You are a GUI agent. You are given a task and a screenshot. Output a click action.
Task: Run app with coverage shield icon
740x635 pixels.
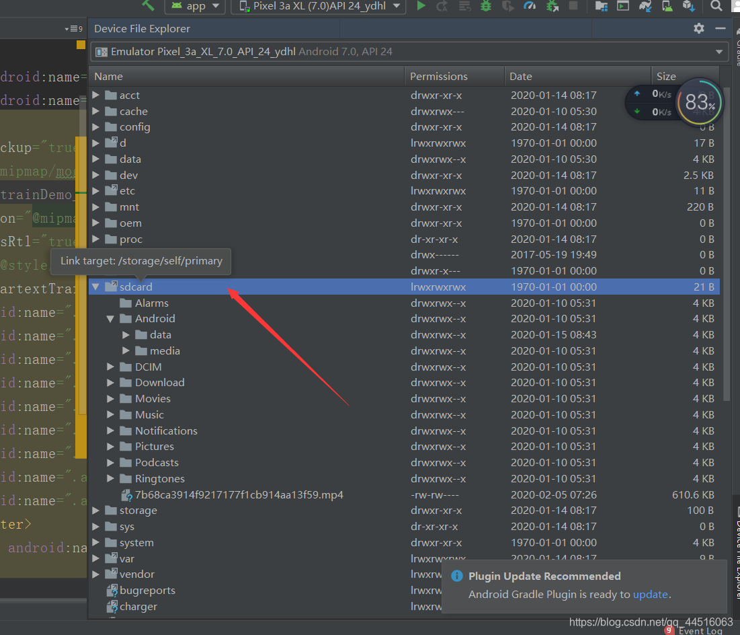(x=507, y=5)
